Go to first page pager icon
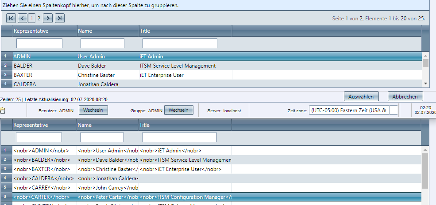This screenshot has width=436, height=205. point(11,18)
